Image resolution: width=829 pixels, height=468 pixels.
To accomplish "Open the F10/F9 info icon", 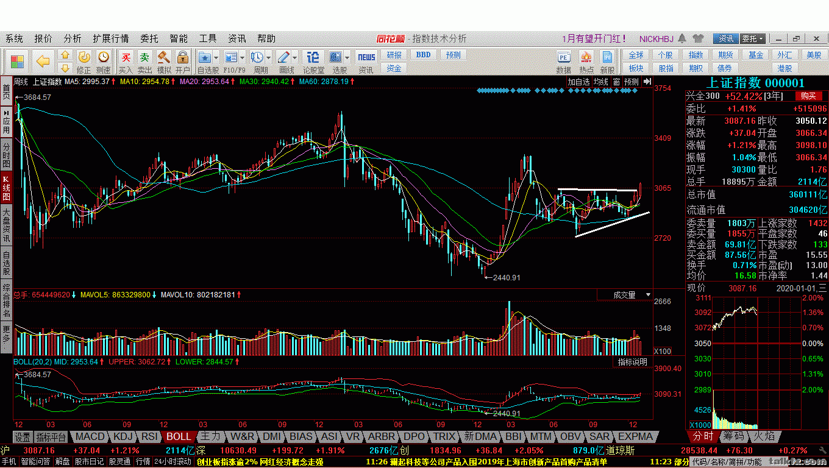I will [231, 57].
